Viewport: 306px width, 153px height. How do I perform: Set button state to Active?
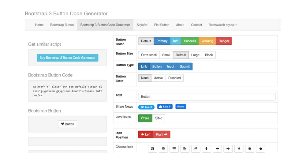159,78
